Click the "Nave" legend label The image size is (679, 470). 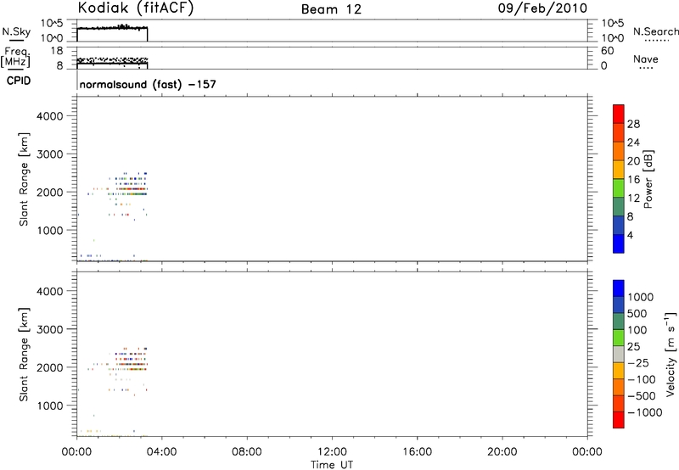click(646, 59)
